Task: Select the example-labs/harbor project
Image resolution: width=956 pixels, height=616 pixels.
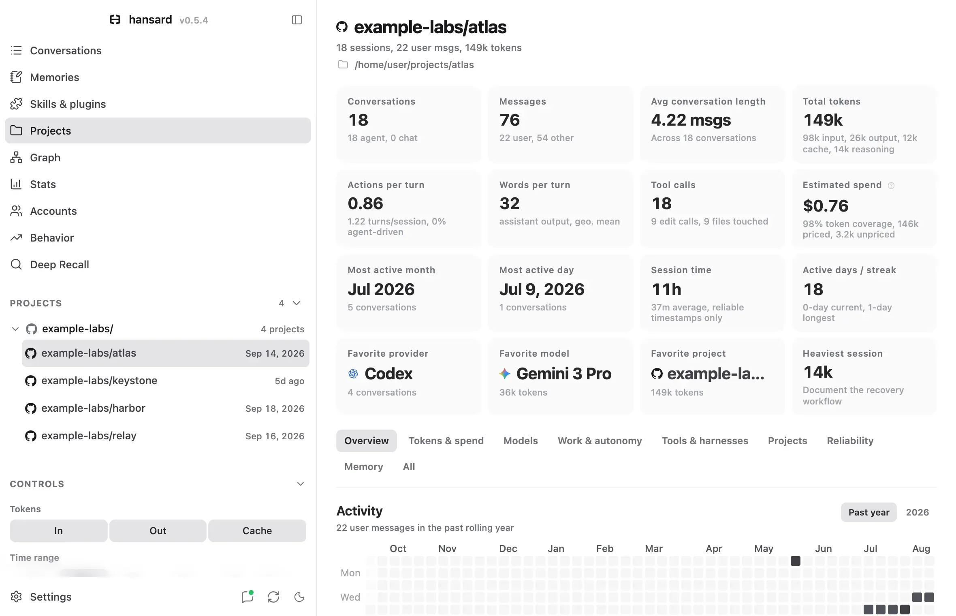Action: (x=165, y=408)
